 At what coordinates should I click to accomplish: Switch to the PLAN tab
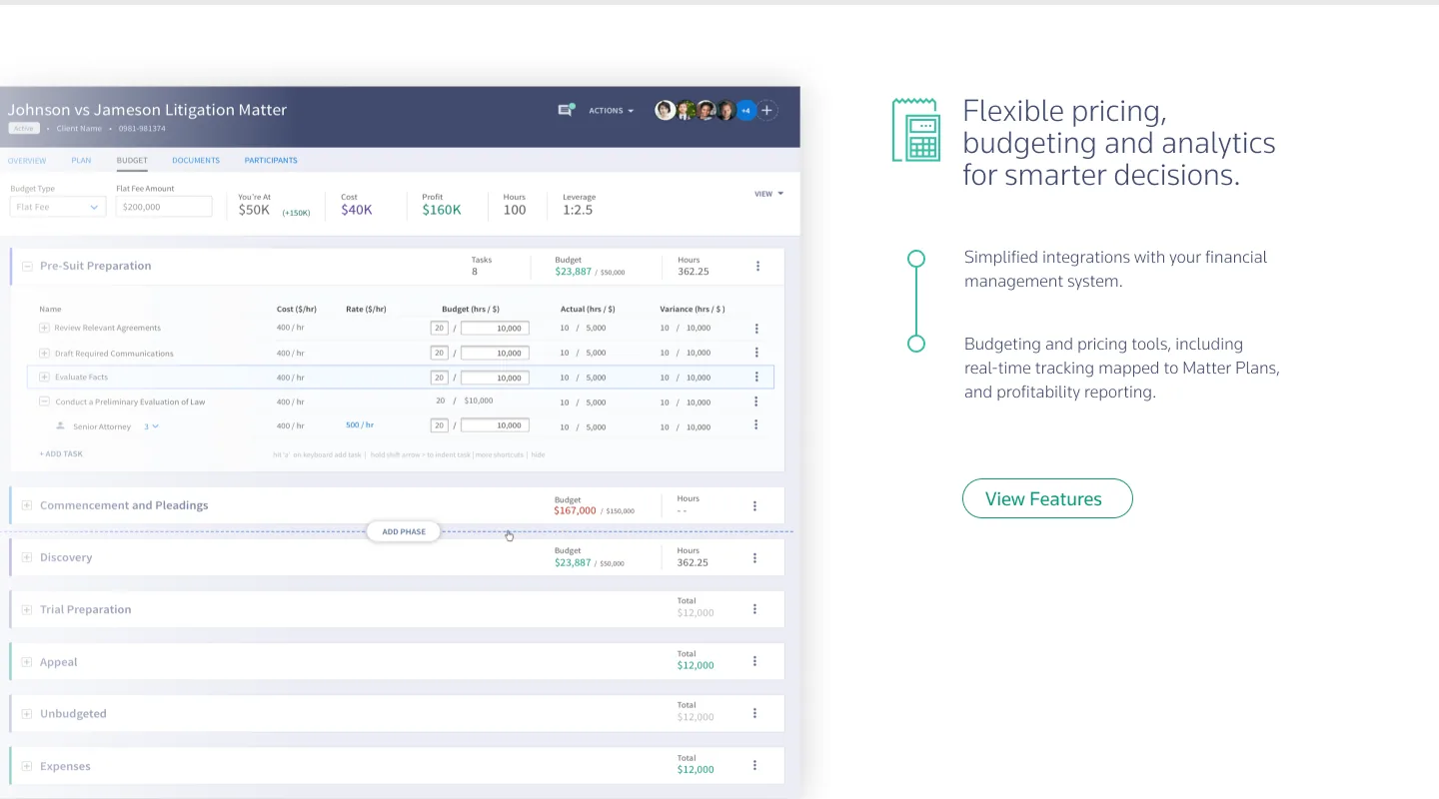coord(81,160)
